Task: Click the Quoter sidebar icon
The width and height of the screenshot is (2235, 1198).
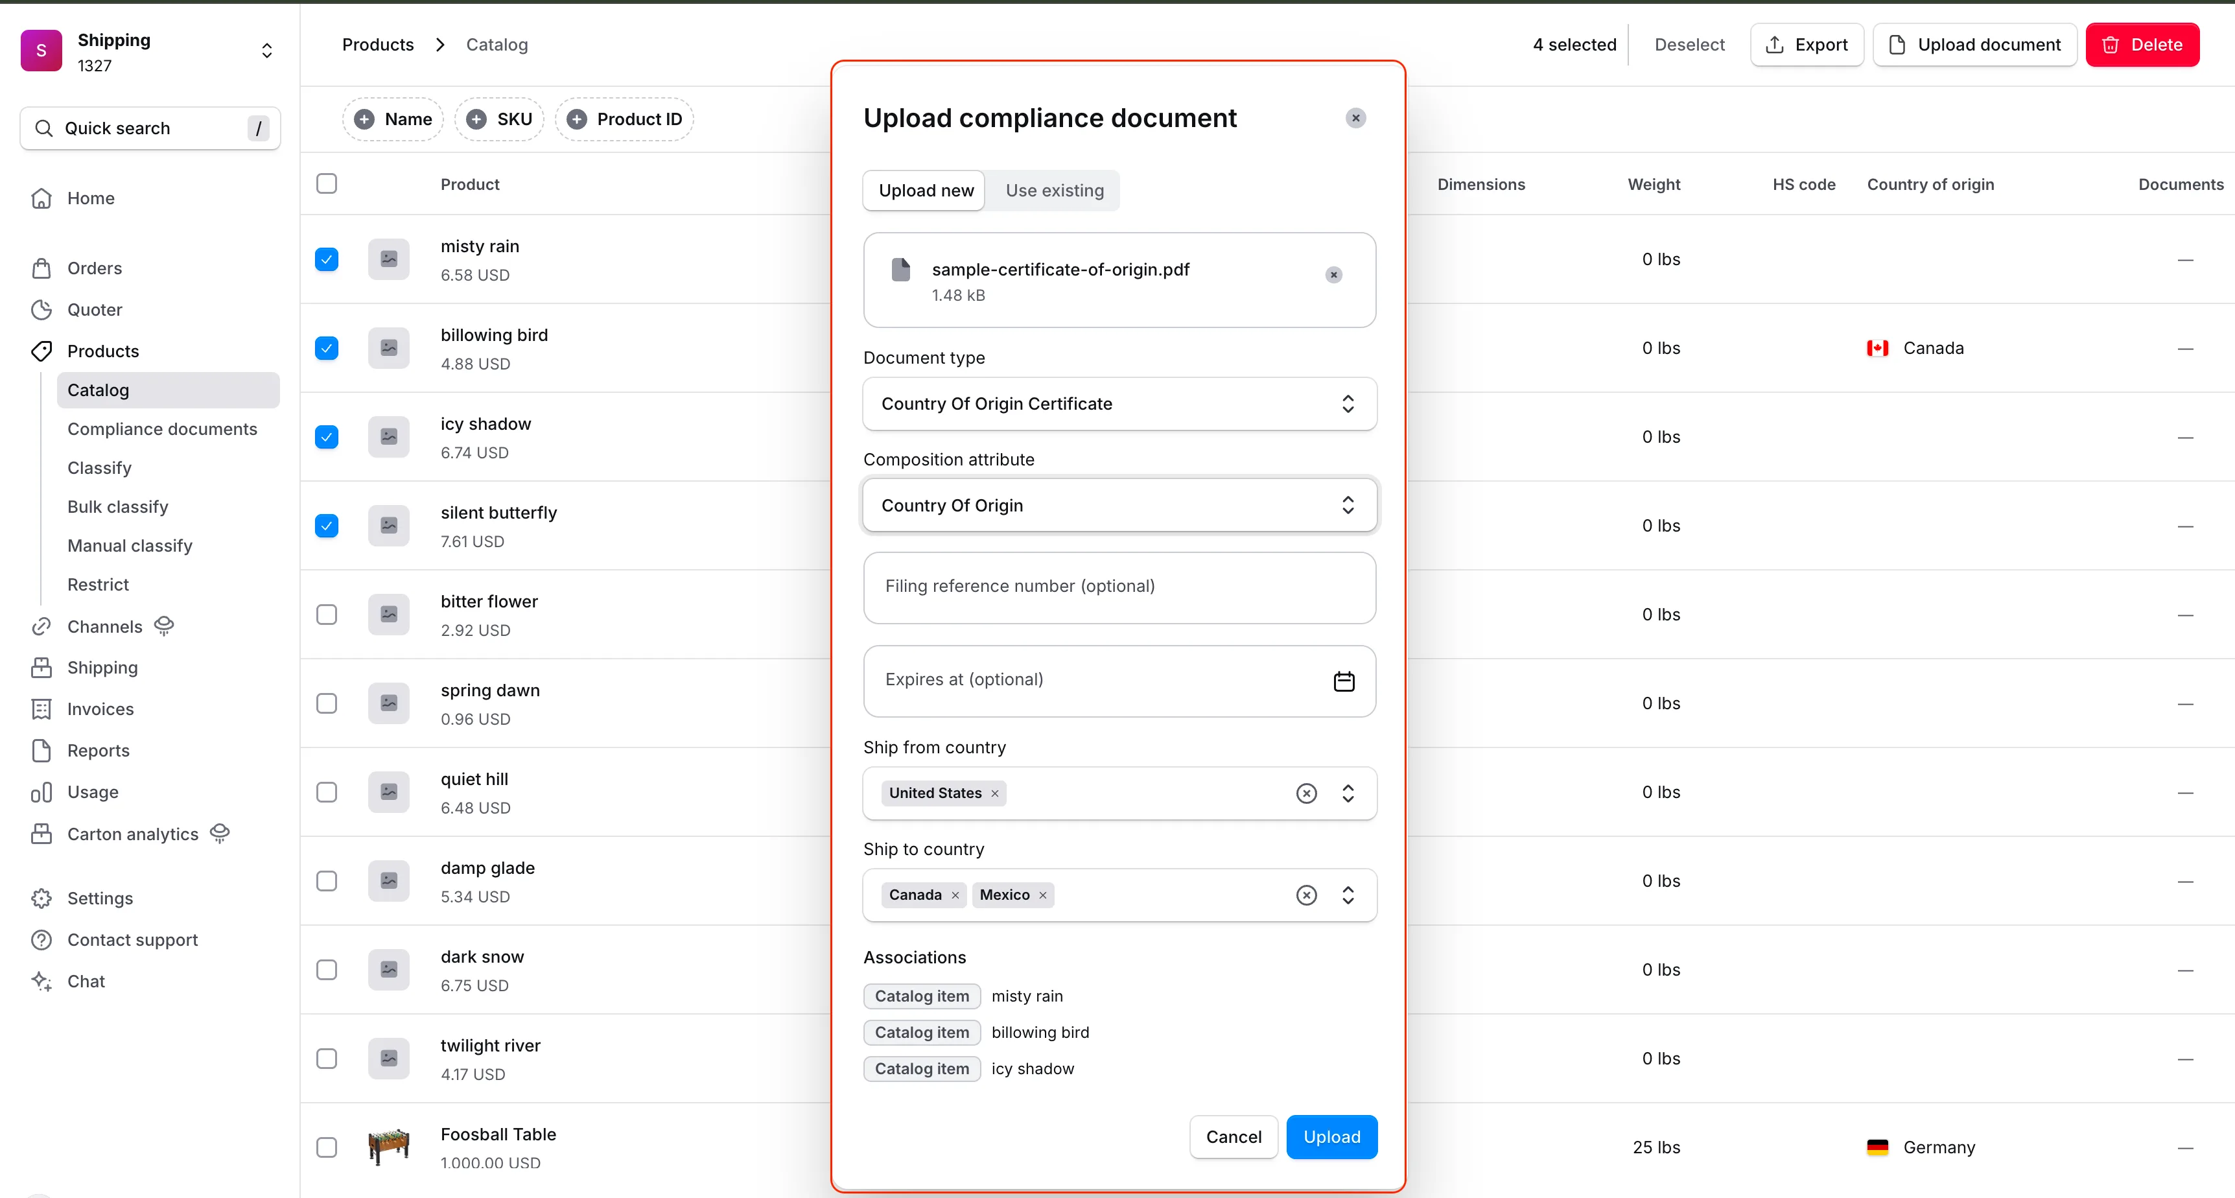Action: coord(41,310)
